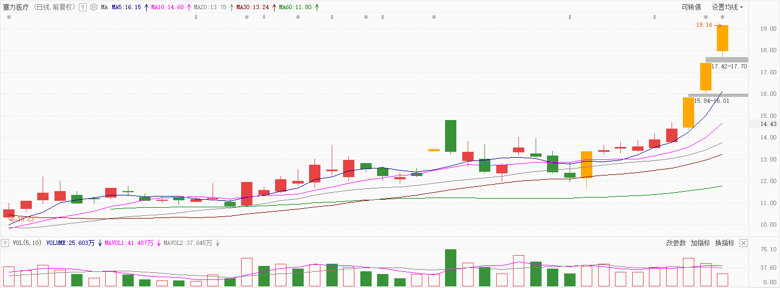The height and width of the screenshot is (288, 780).
Task: Click the 19.16 high price annotation
Action: tap(704, 25)
